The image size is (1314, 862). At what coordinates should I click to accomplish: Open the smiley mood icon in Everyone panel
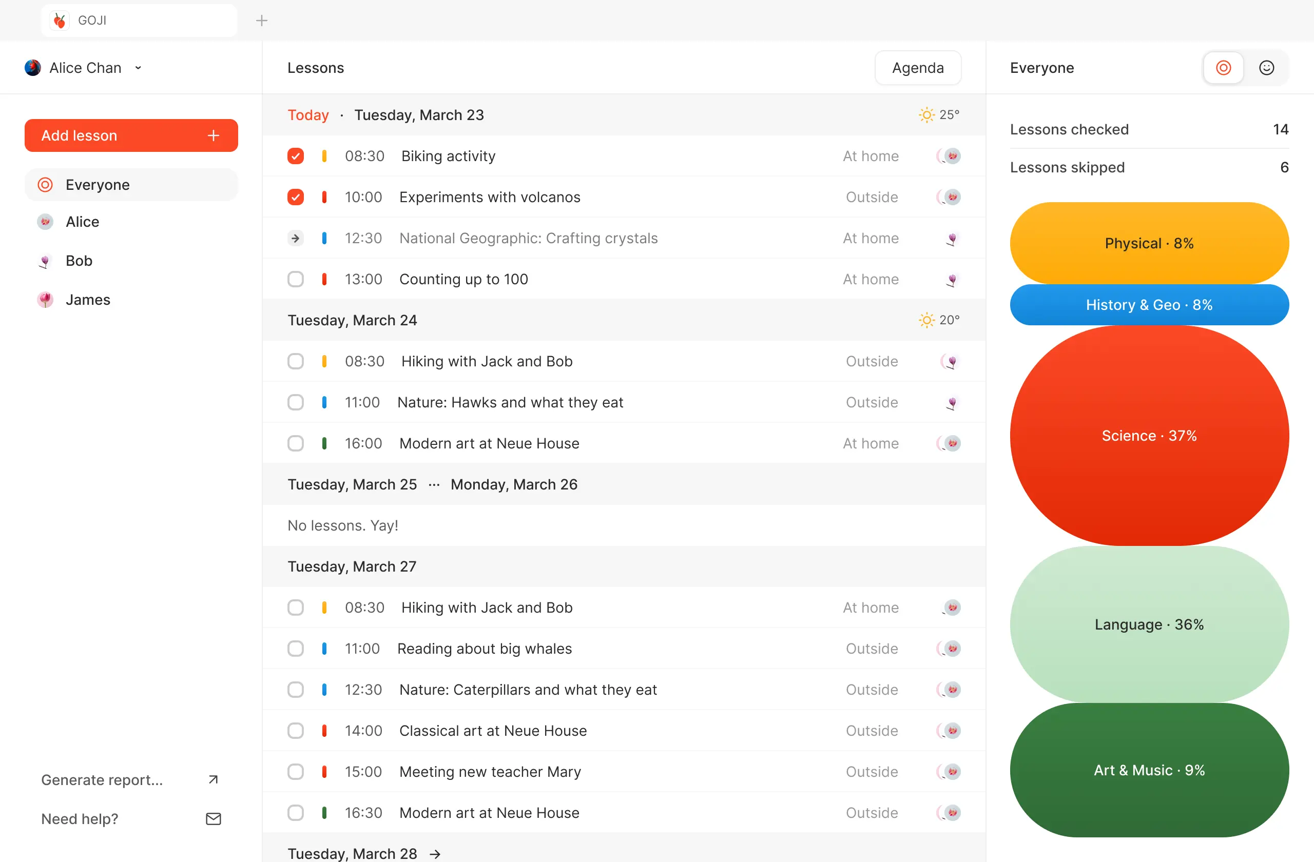click(x=1266, y=67)
